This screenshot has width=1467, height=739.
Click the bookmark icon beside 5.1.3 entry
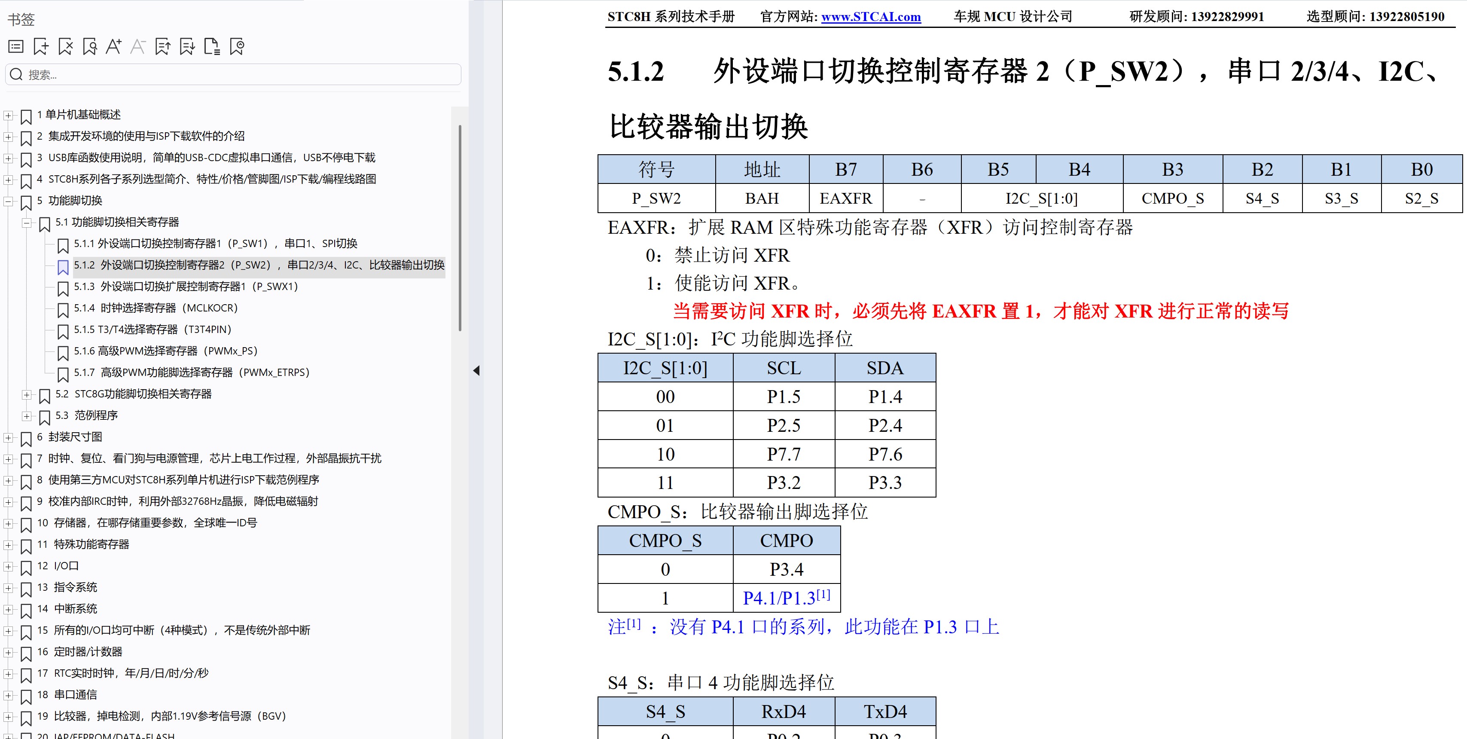pos(63,288)
